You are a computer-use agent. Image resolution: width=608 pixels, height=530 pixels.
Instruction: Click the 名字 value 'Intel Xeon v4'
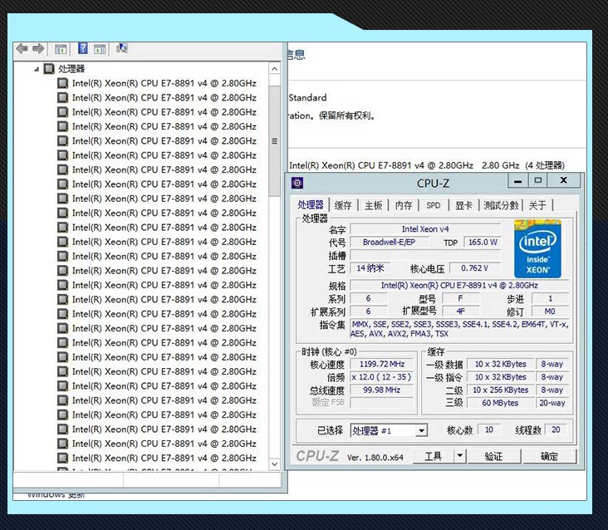[425, 229]
